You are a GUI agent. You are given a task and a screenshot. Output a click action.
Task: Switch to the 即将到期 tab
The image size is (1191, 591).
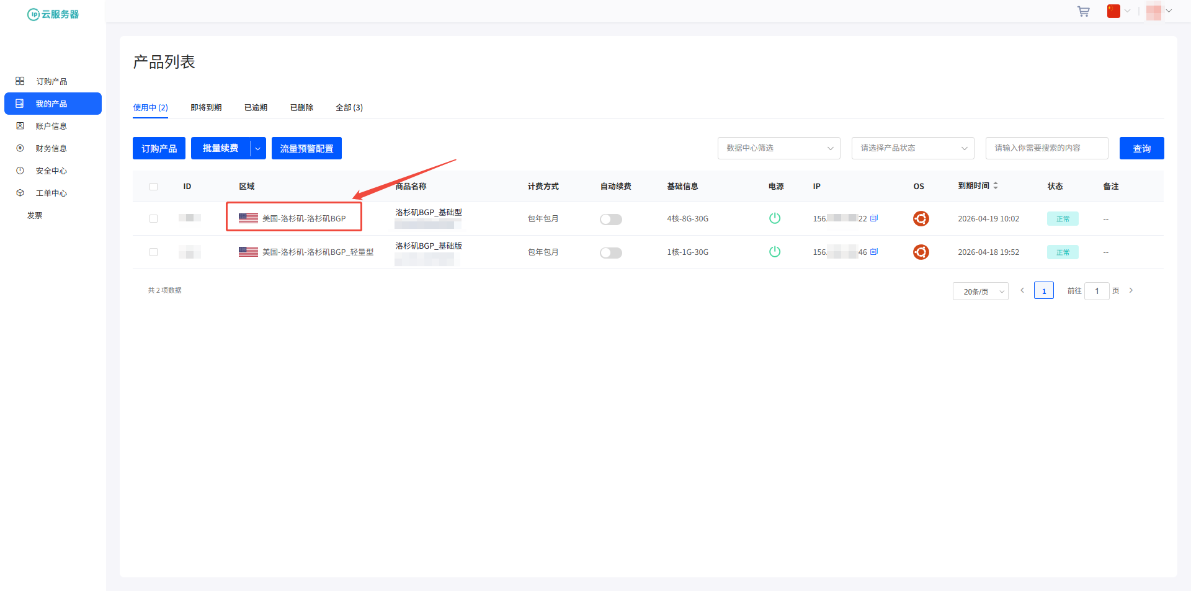coord(206,108)
